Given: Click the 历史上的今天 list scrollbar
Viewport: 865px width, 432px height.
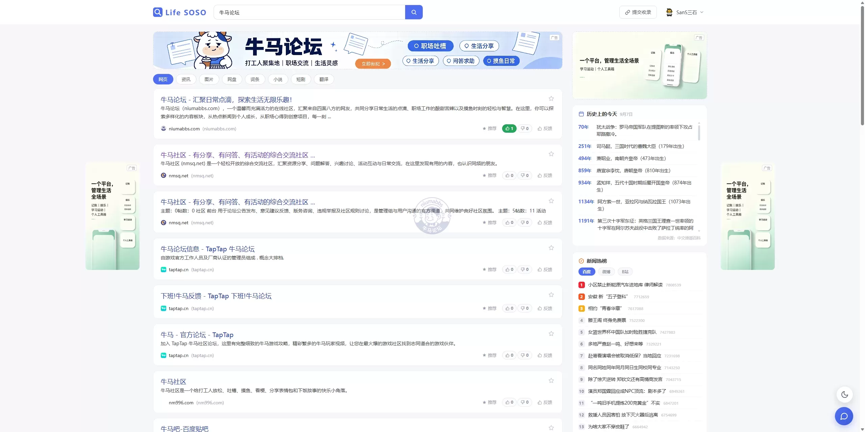Looking at the screenshot, I should click(x=699, y=132).
